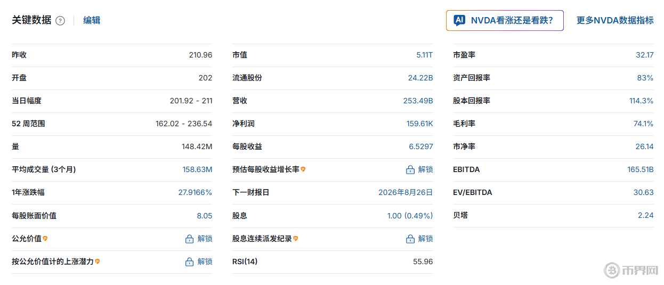This screenshot has width=664, height=285.
Task: Click the 市盈率 value 32.17
Action: (x=644, y=55)
